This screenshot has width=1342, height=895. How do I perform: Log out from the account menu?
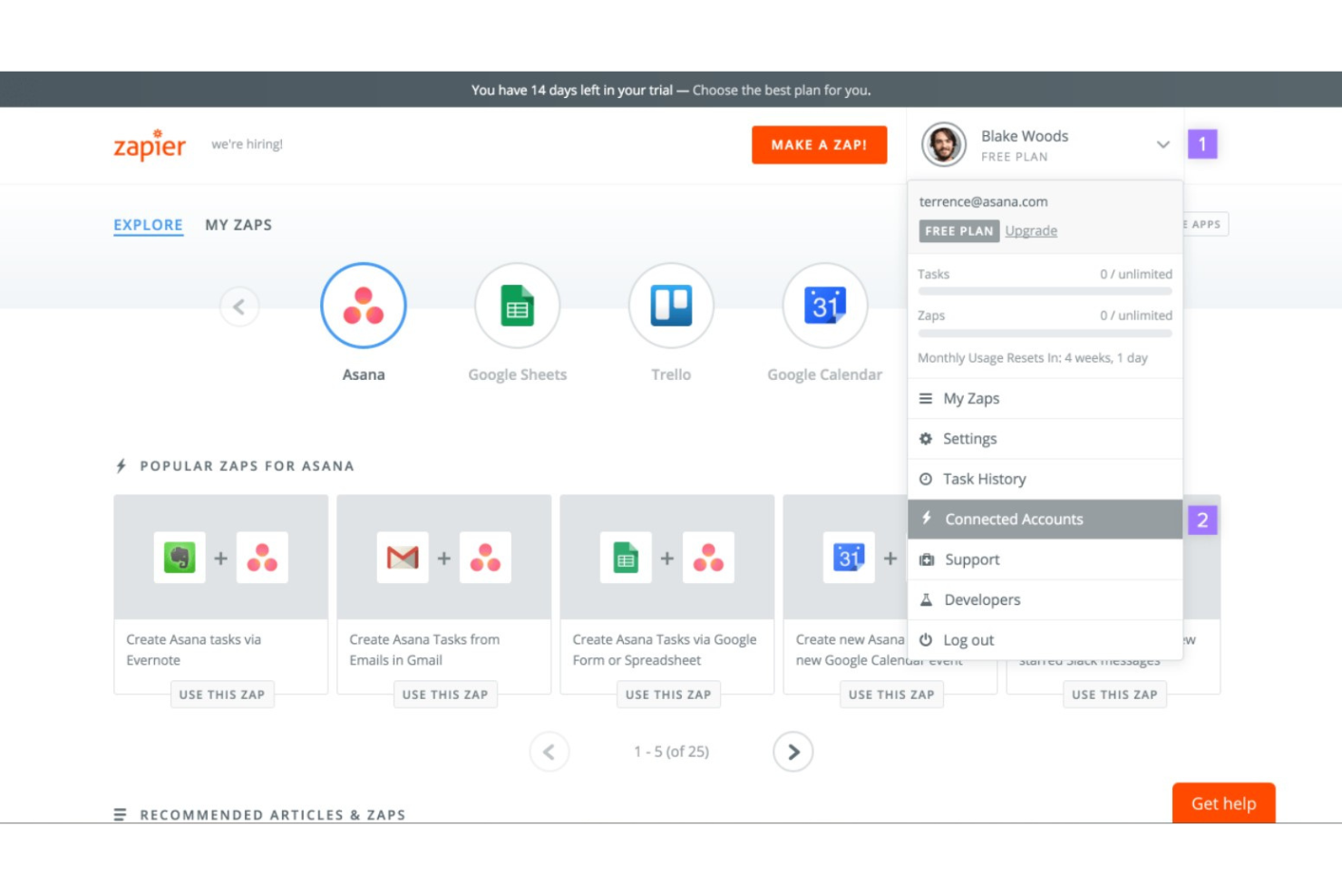pyautogui.click(x=968, y=639)
